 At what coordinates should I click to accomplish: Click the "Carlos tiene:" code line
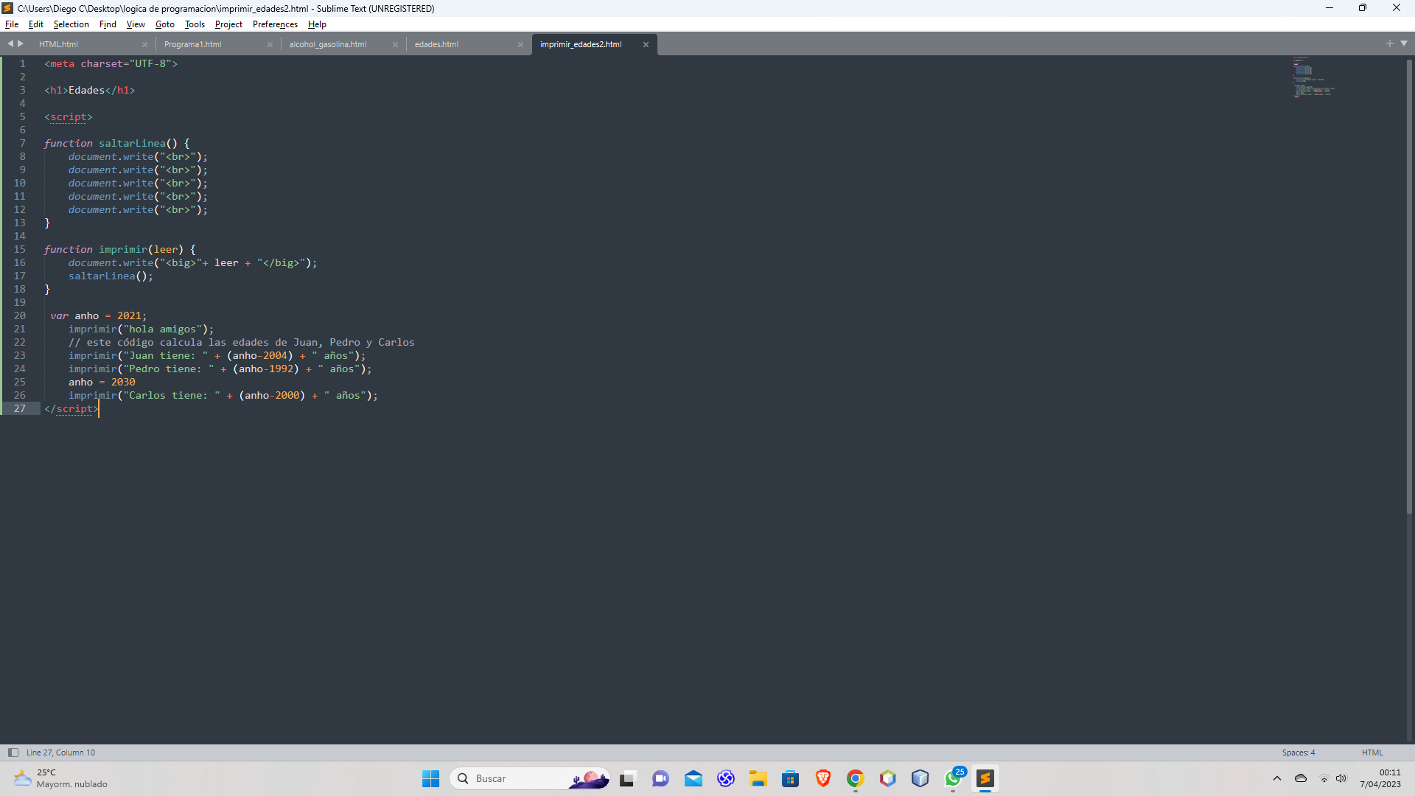[x=223, y=395]
